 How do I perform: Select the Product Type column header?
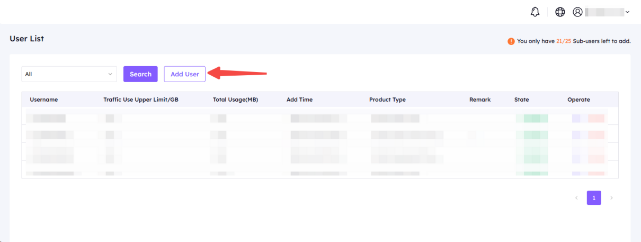(387, 100)
